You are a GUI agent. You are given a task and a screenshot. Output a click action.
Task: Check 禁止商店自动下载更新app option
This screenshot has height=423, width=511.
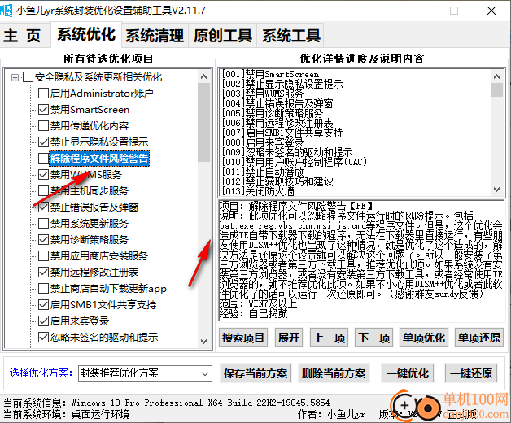(x=43, y=289)
